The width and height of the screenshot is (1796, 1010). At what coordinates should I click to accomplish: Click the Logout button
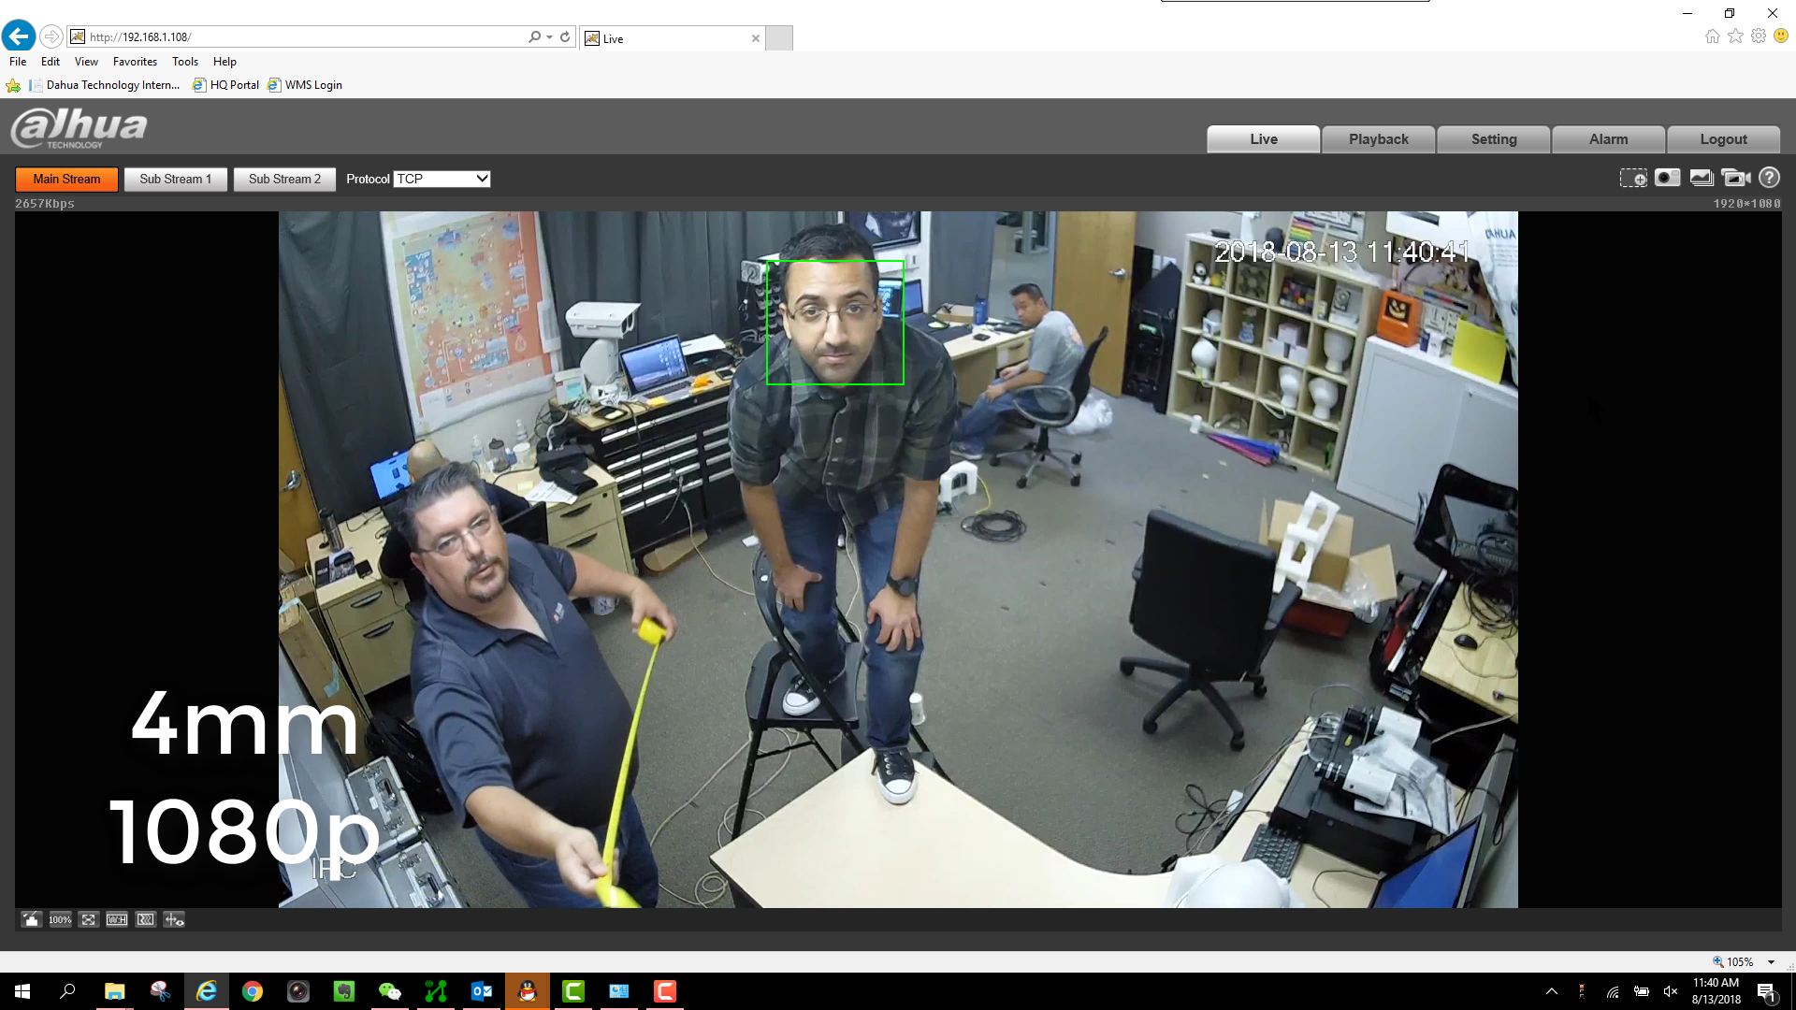pyautogui.click(x=1723, y=138)
